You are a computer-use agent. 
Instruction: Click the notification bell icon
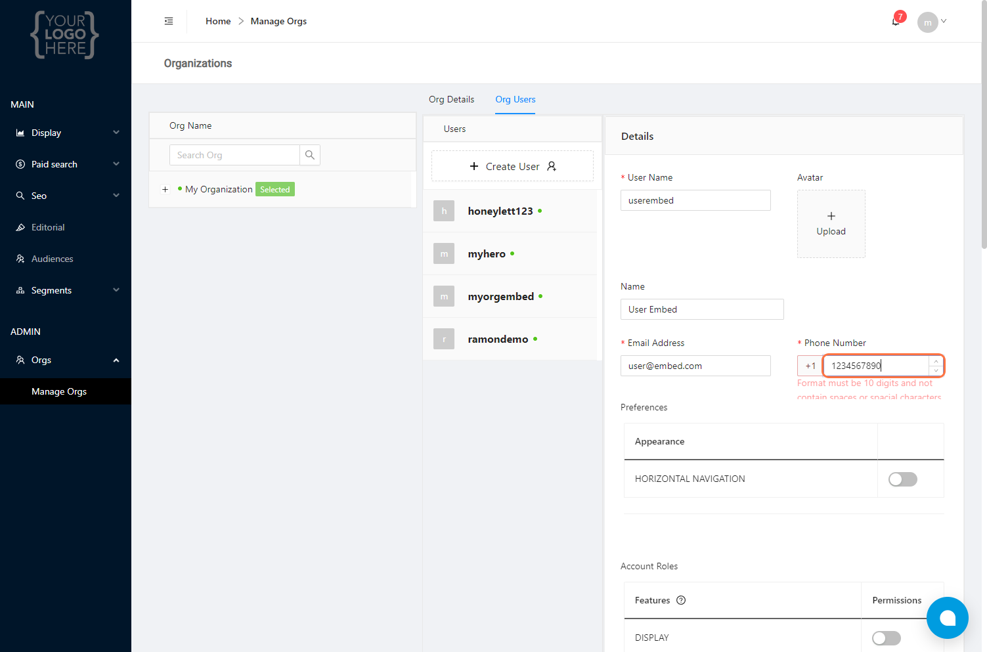[895, 22]
